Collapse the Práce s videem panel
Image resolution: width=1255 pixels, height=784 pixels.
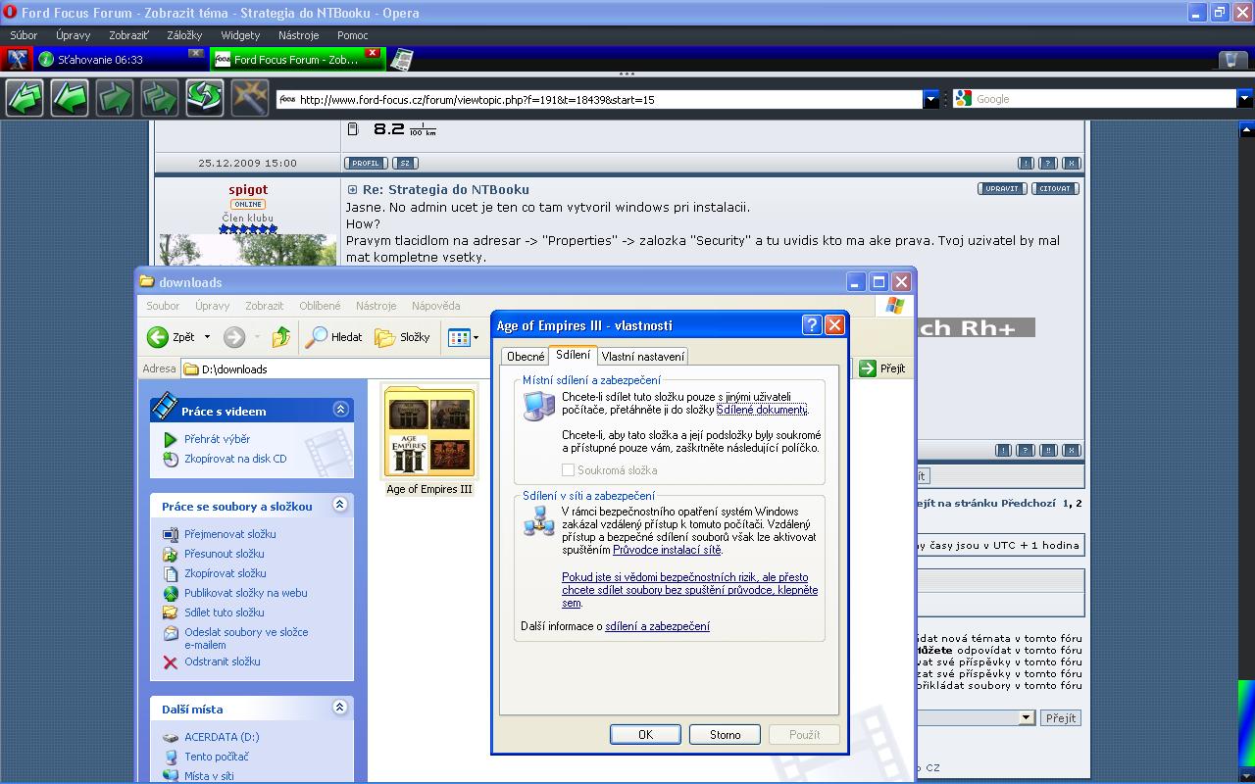[340, 410]
